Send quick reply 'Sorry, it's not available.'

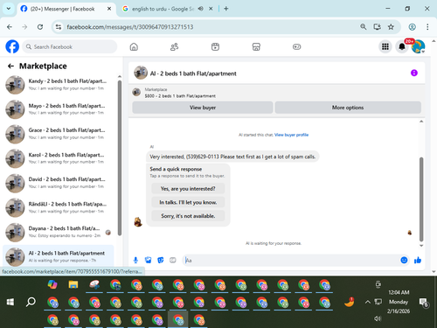tap(188, 216)
